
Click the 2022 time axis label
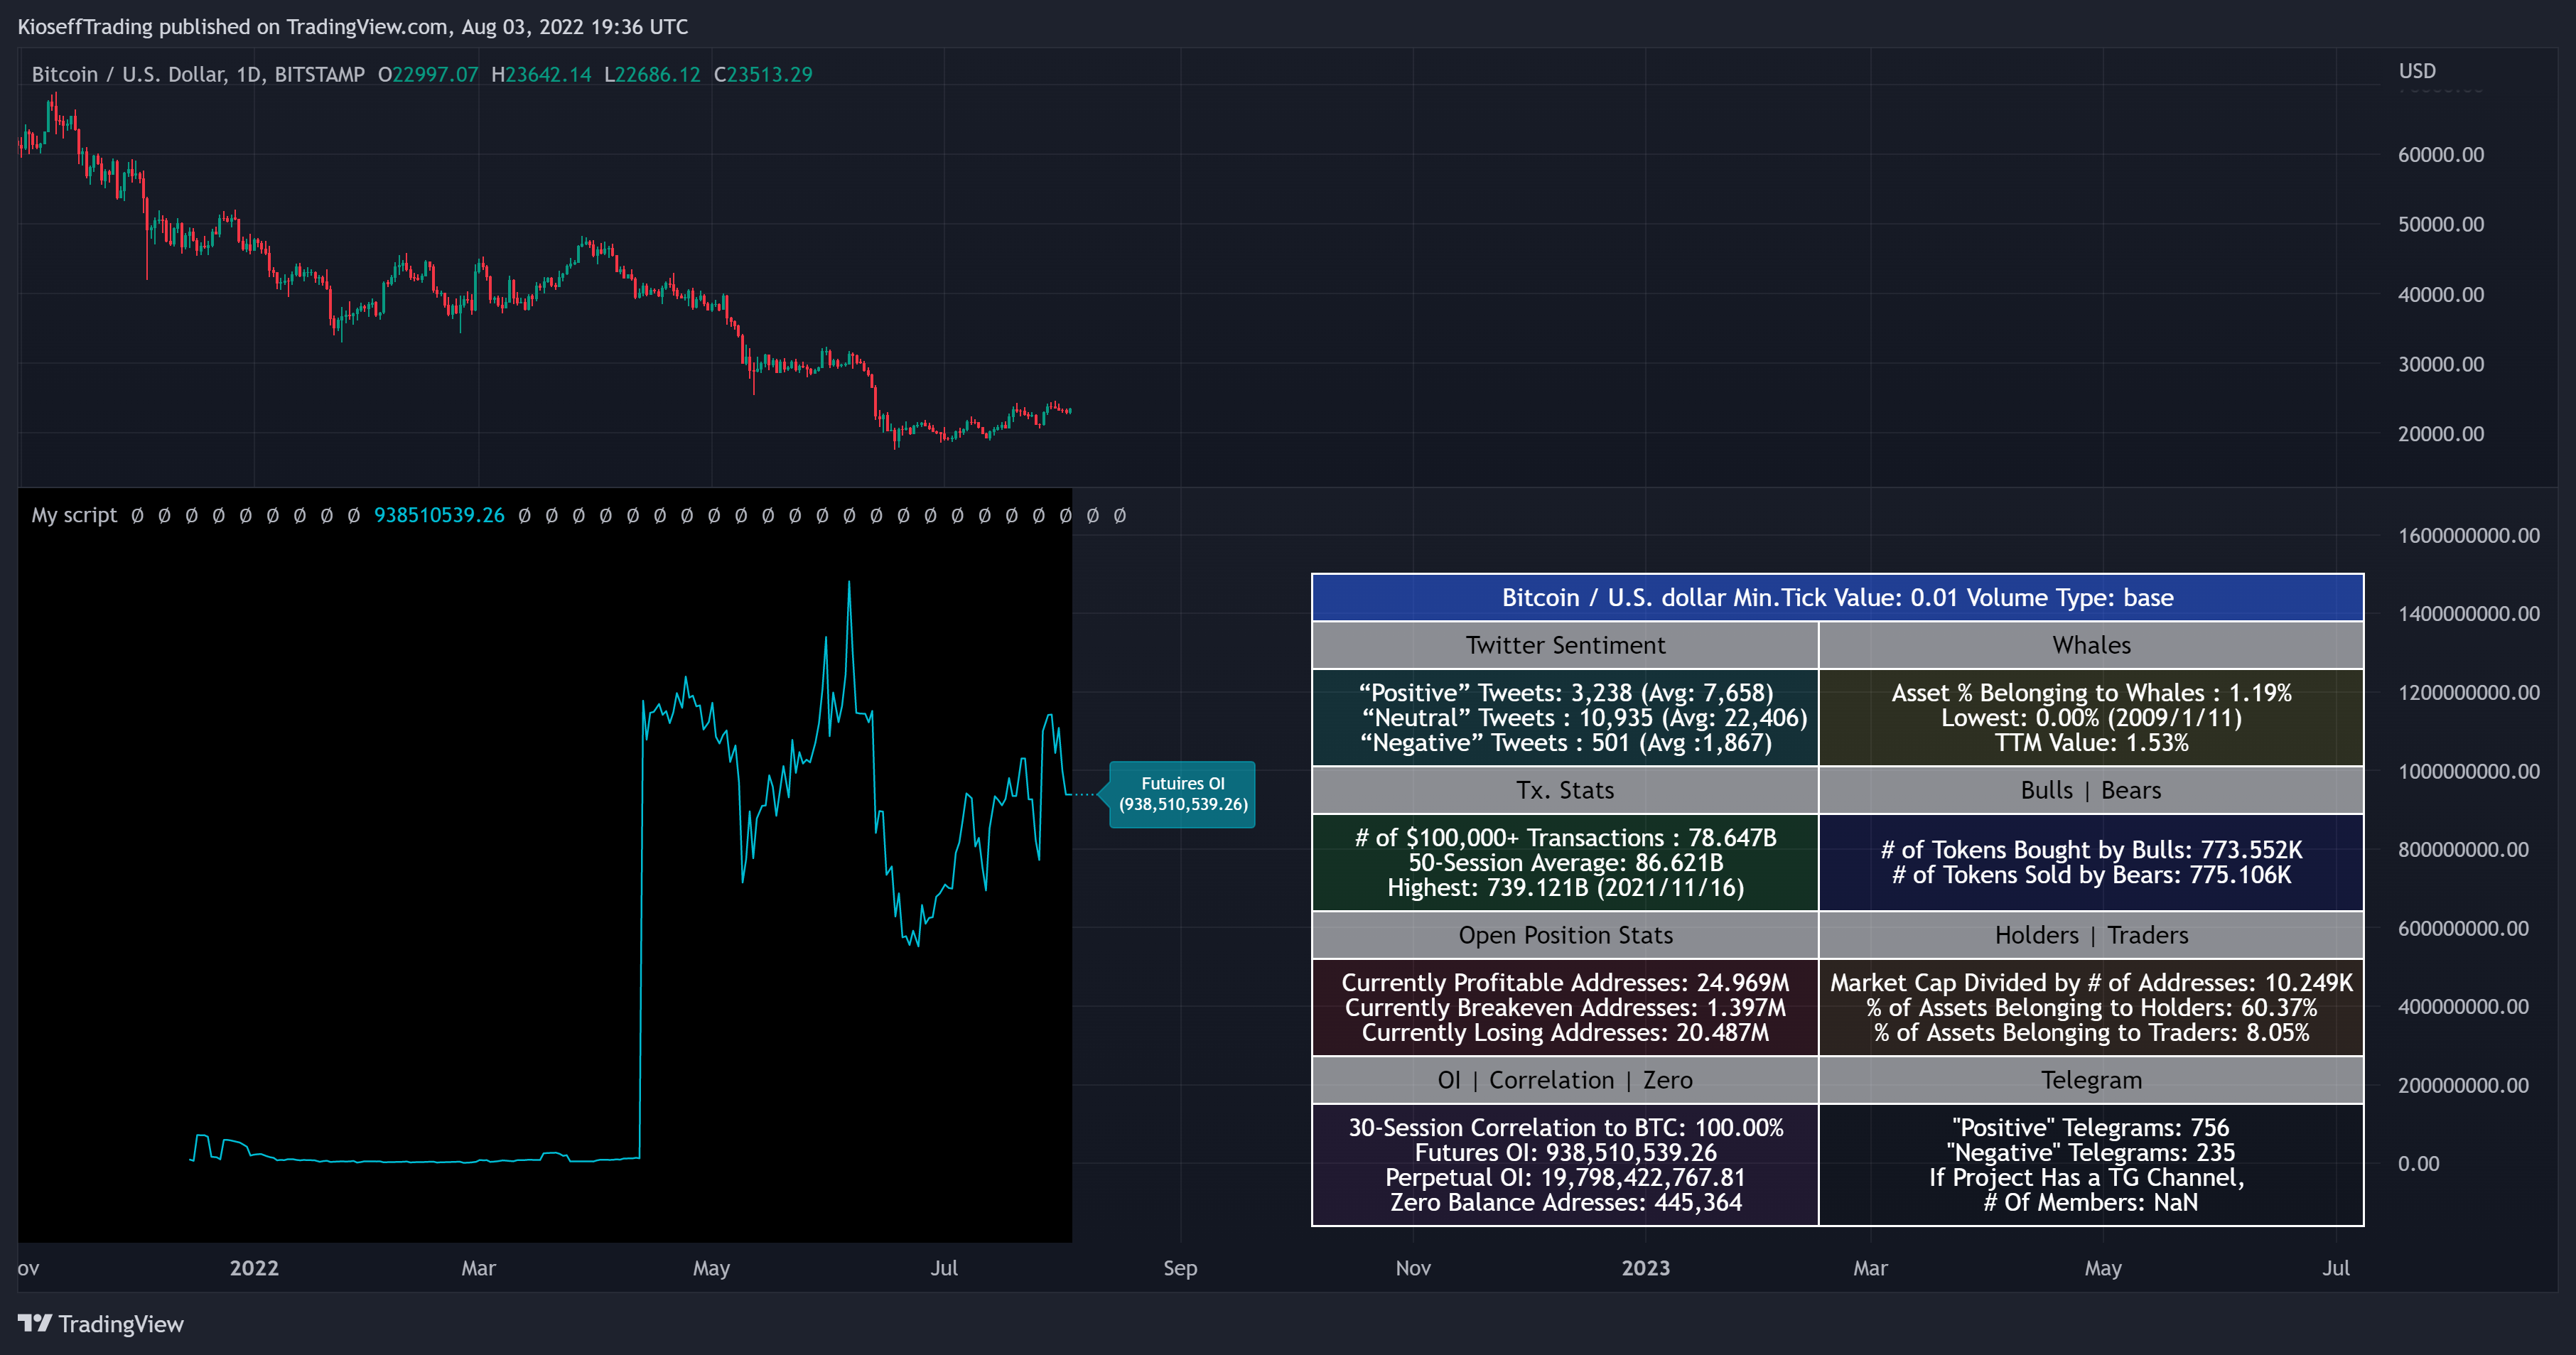pos(254,1268)
